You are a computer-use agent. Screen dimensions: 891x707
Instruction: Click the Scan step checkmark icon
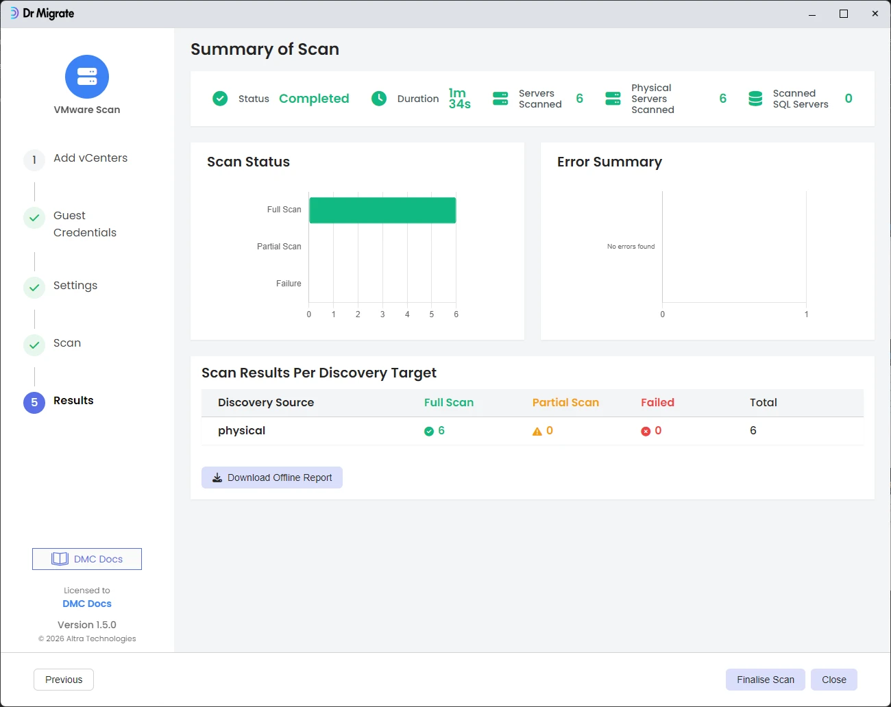(34, 345)
